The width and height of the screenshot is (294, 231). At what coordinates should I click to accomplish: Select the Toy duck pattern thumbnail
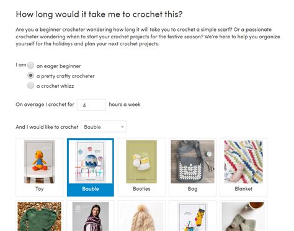click(x=39, y=162)
